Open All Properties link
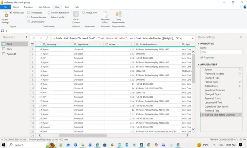Image resolution: width=247 pixels, height=148 pixels. [x=207, y=58]
